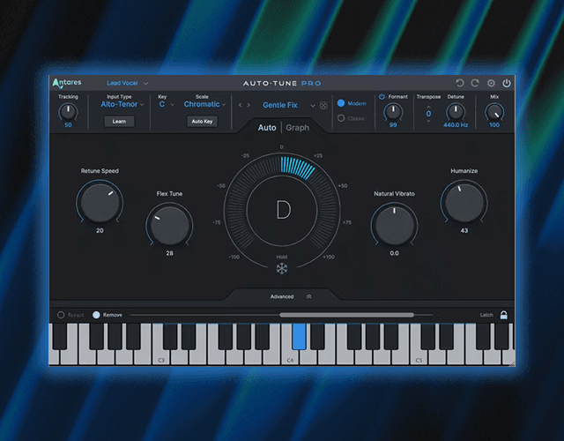Open the Scale Chromatic dropdown

tap(204, 104)
